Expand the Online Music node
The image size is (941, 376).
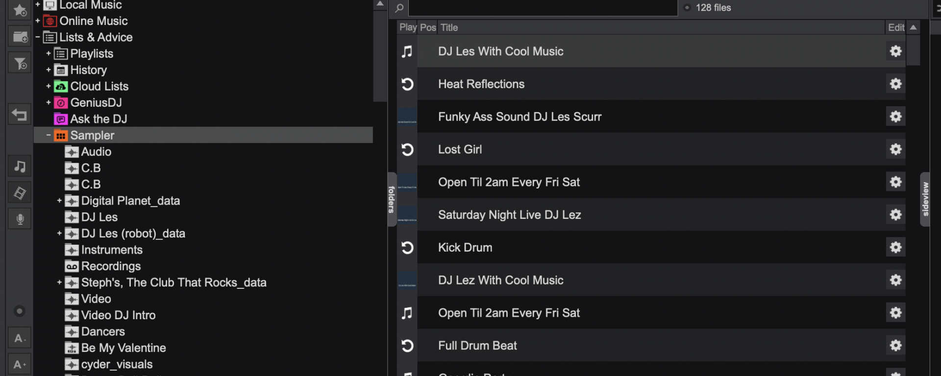coord(38,21)
